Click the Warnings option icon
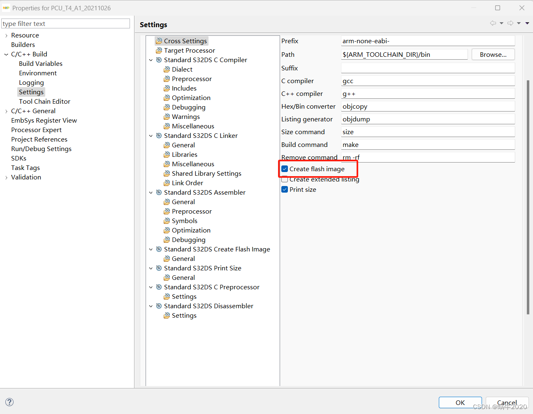 pos(167,116)
